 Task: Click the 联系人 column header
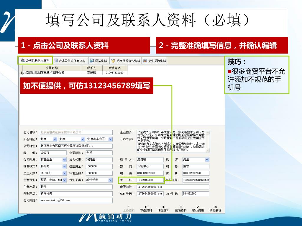coord(91,68)
